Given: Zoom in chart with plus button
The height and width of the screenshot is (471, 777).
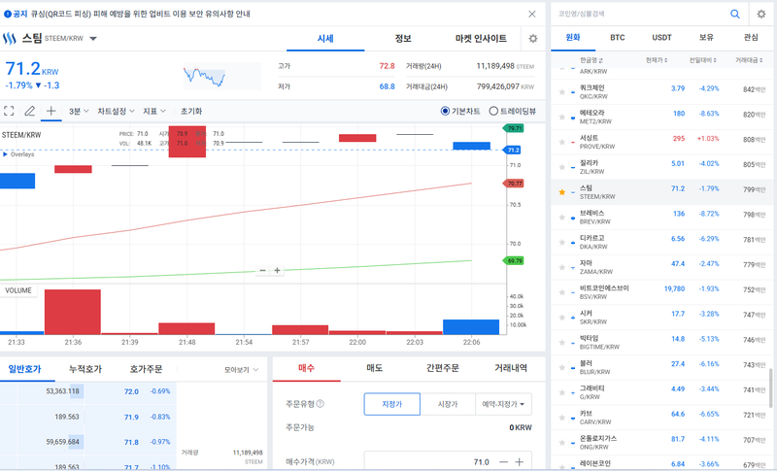Looking at the screenshot, I should [x=278, y=270].
